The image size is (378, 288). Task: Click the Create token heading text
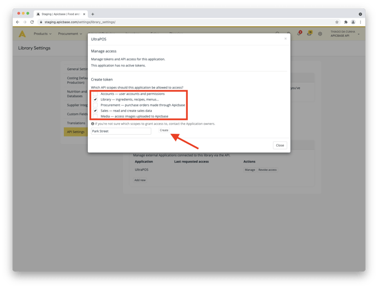click(102, 79)
